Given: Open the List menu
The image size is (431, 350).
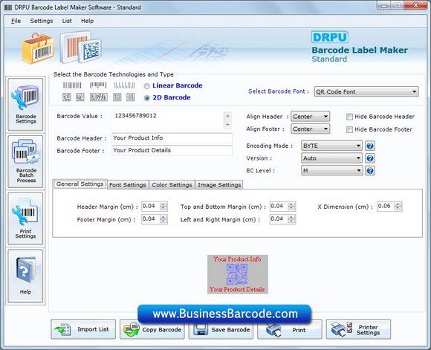Looking at the screenshot, I should click(x=67, y=21).
